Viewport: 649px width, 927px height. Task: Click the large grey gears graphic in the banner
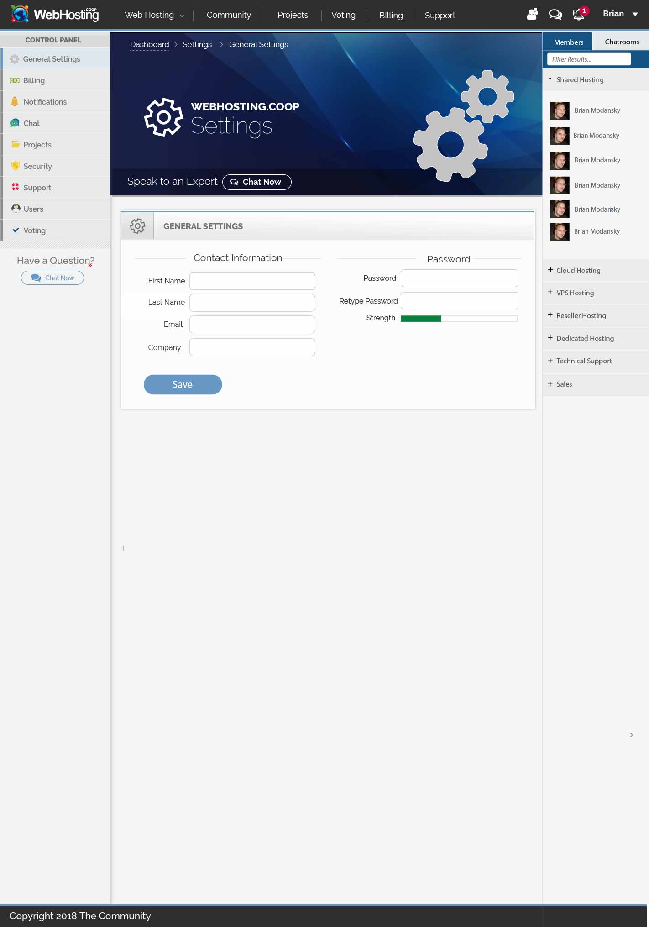click(x=463, y=126)
